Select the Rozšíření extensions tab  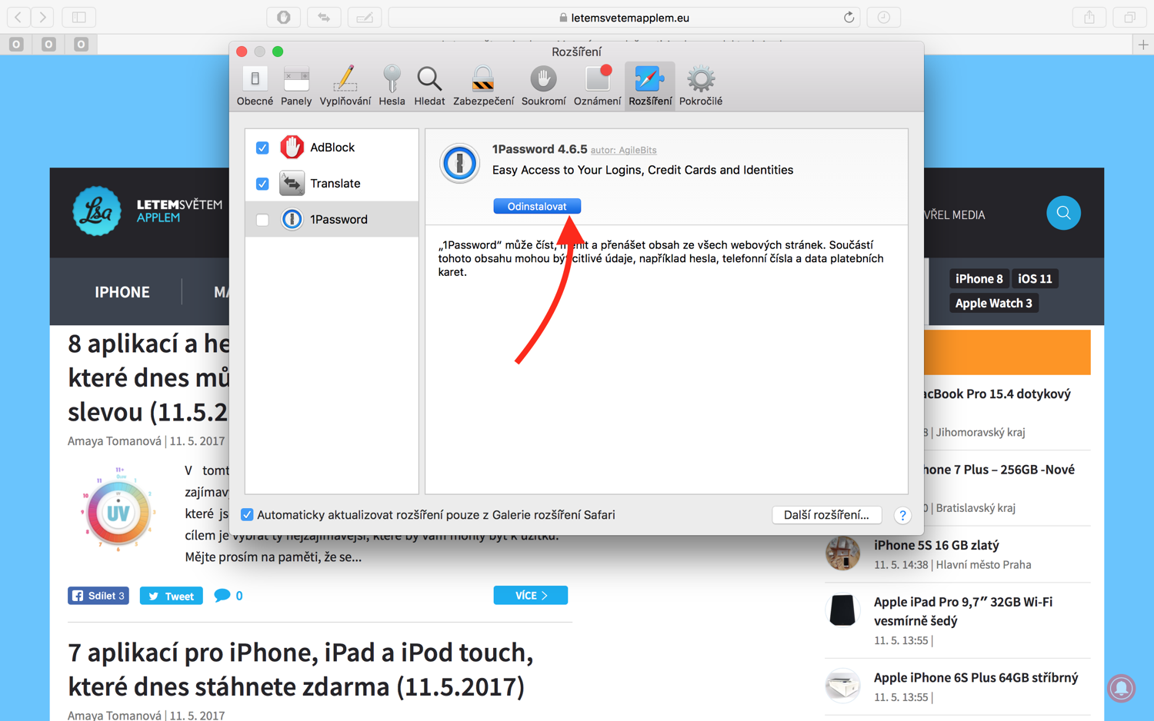650,86
